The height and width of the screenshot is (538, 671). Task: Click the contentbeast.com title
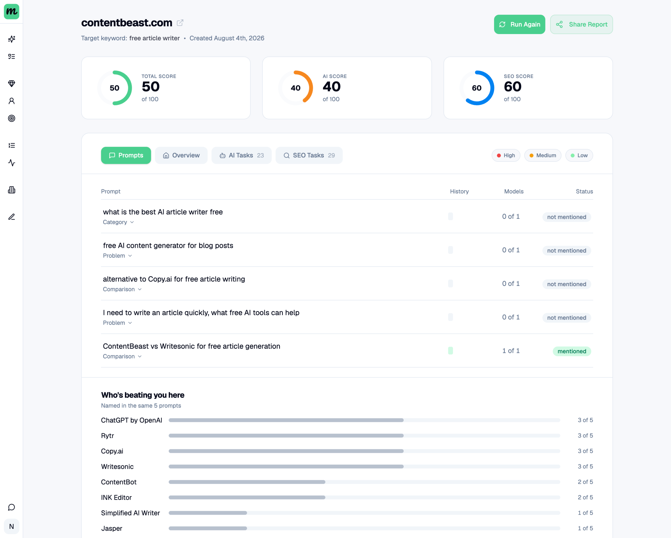tap(127, 23)
